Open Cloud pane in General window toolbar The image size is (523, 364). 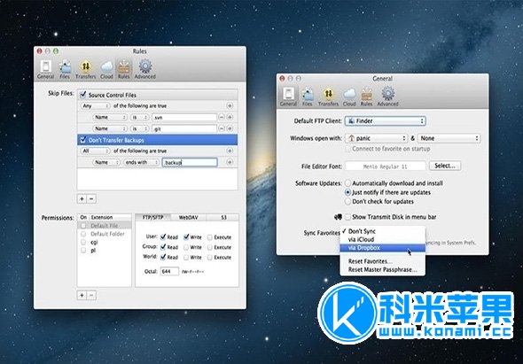349,97
